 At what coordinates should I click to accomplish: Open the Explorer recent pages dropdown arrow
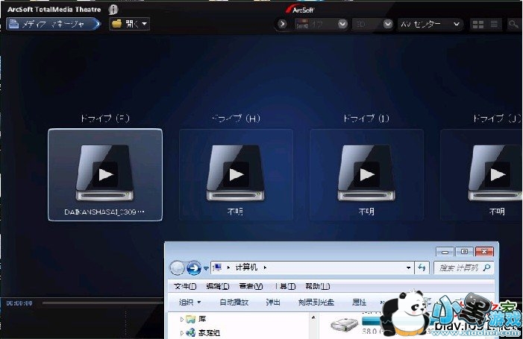click(x=206, y=268)
